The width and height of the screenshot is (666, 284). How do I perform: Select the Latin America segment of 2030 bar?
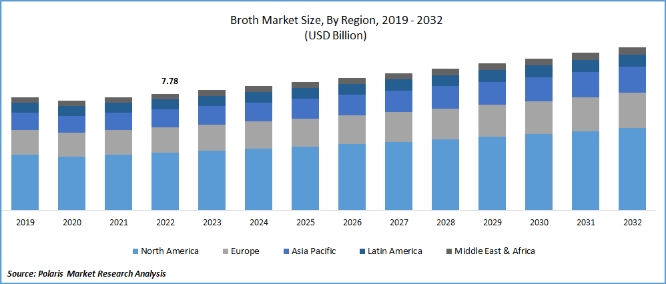pyautogui.click(x=539, y=71)
